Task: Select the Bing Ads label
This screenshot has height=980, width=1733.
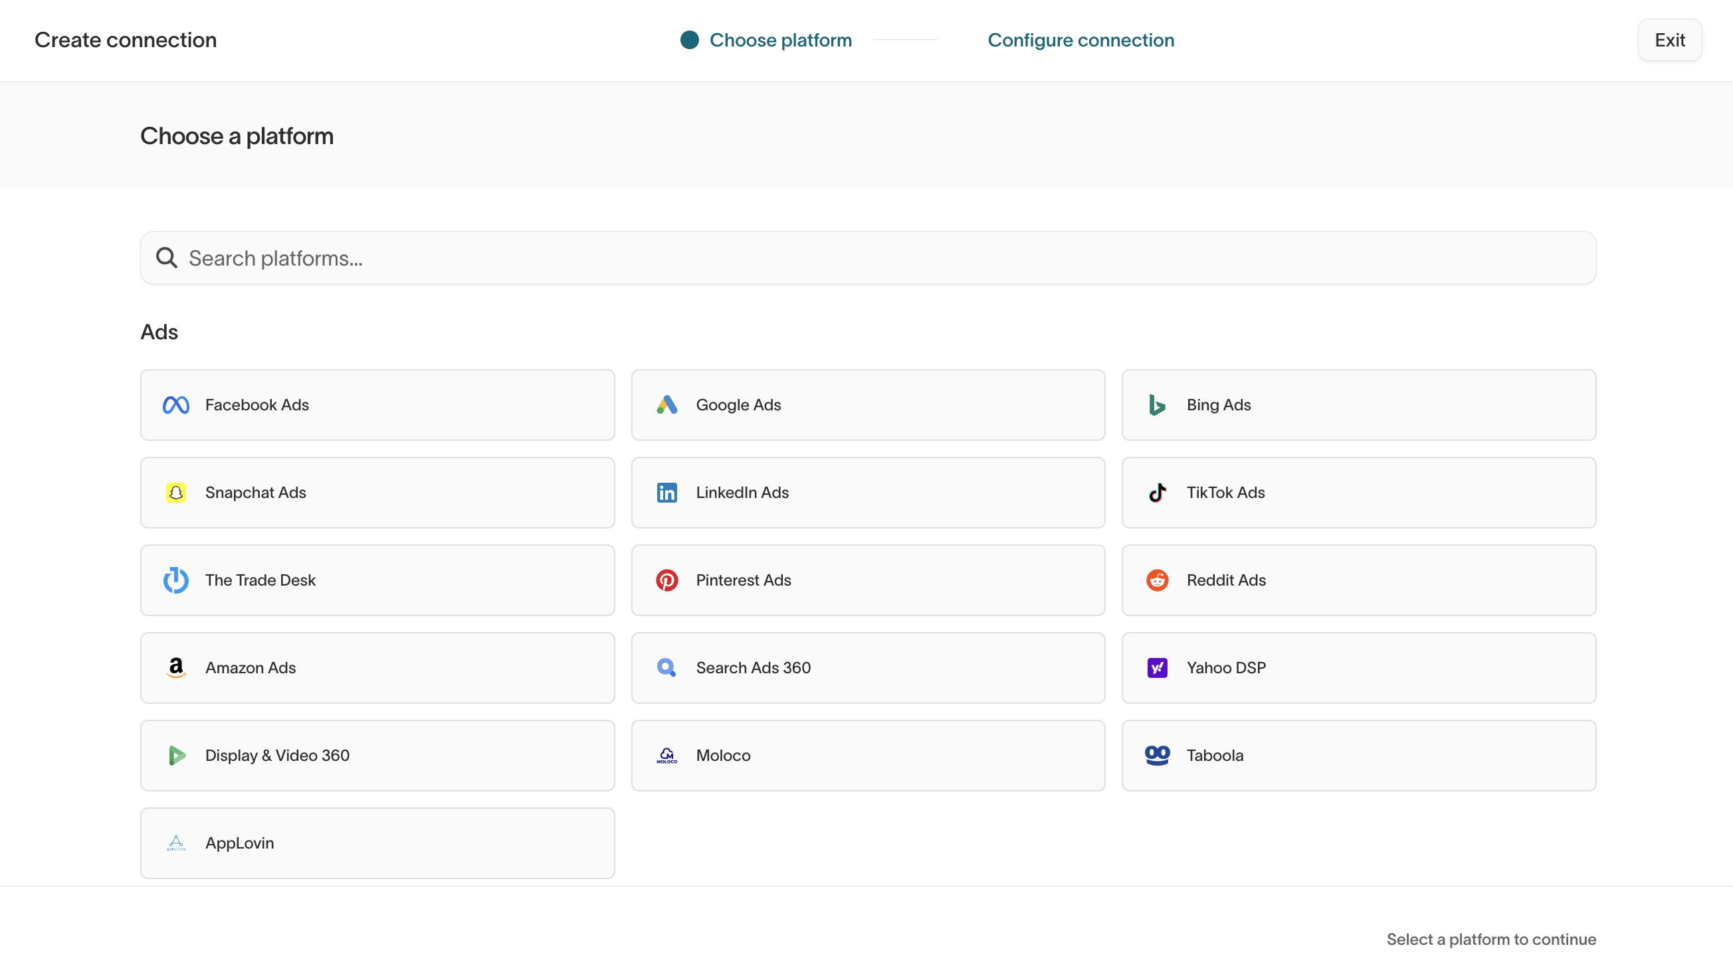Action: point(1219,405)
